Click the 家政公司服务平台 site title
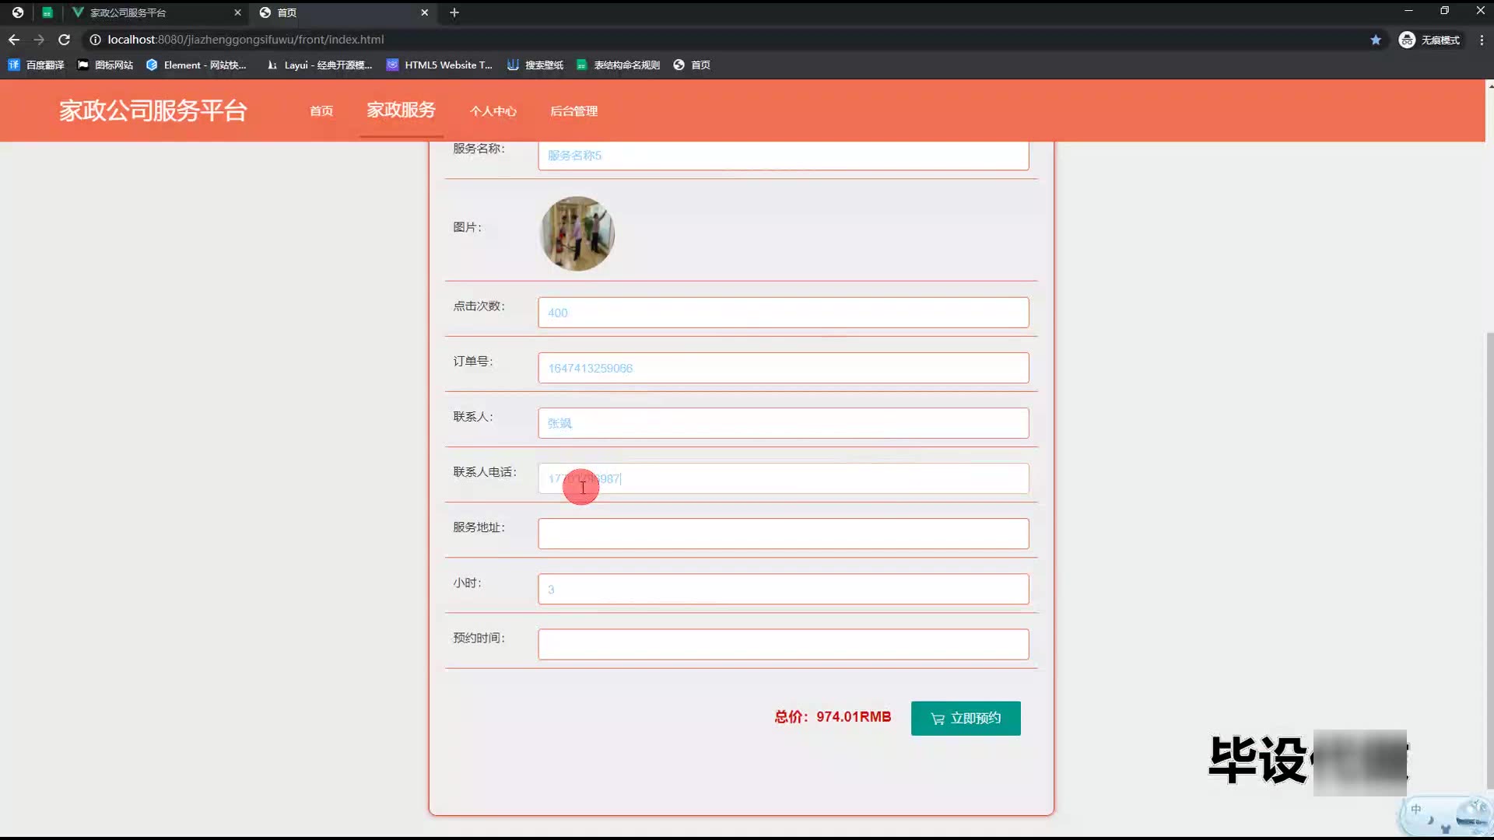Screen dimensions: 1494x840 point(153,110)
